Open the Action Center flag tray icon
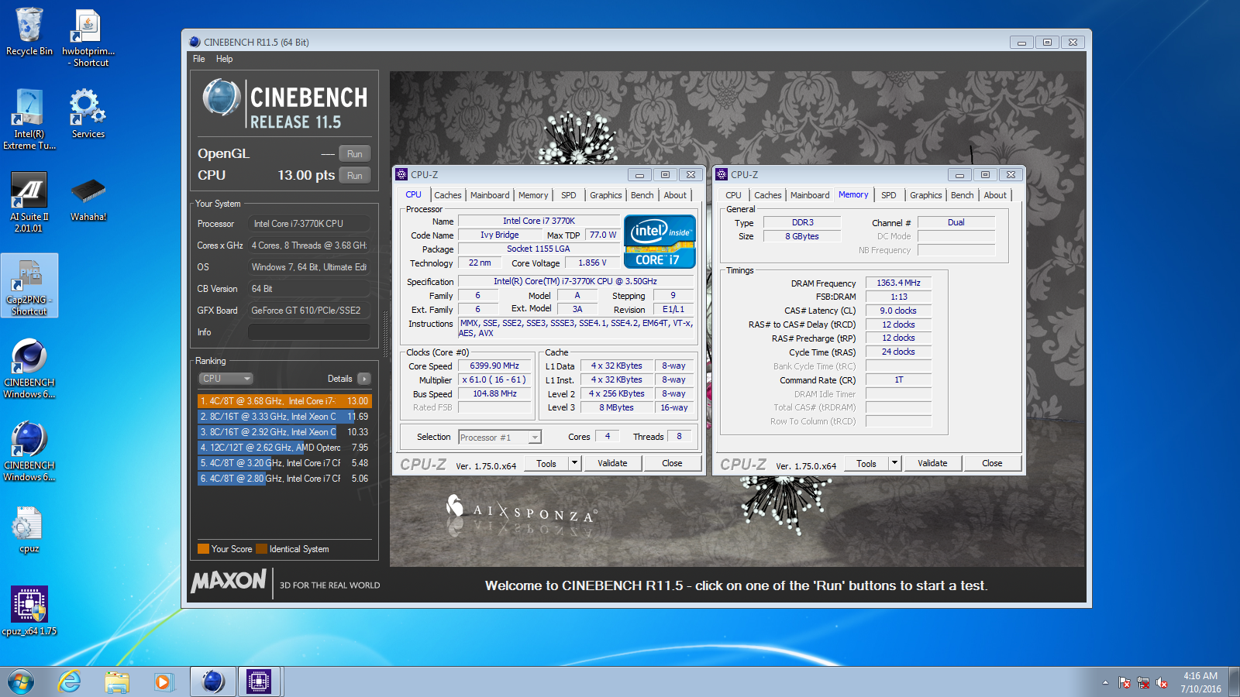Screen dimensions: 1240x697 1125,682
